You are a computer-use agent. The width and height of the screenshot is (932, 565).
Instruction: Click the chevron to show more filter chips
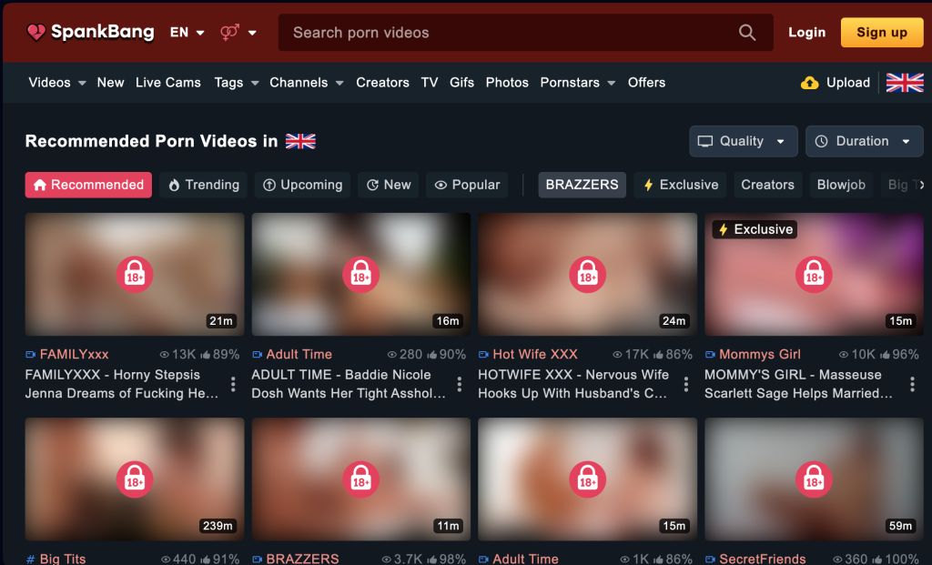[x=921, y=185]
